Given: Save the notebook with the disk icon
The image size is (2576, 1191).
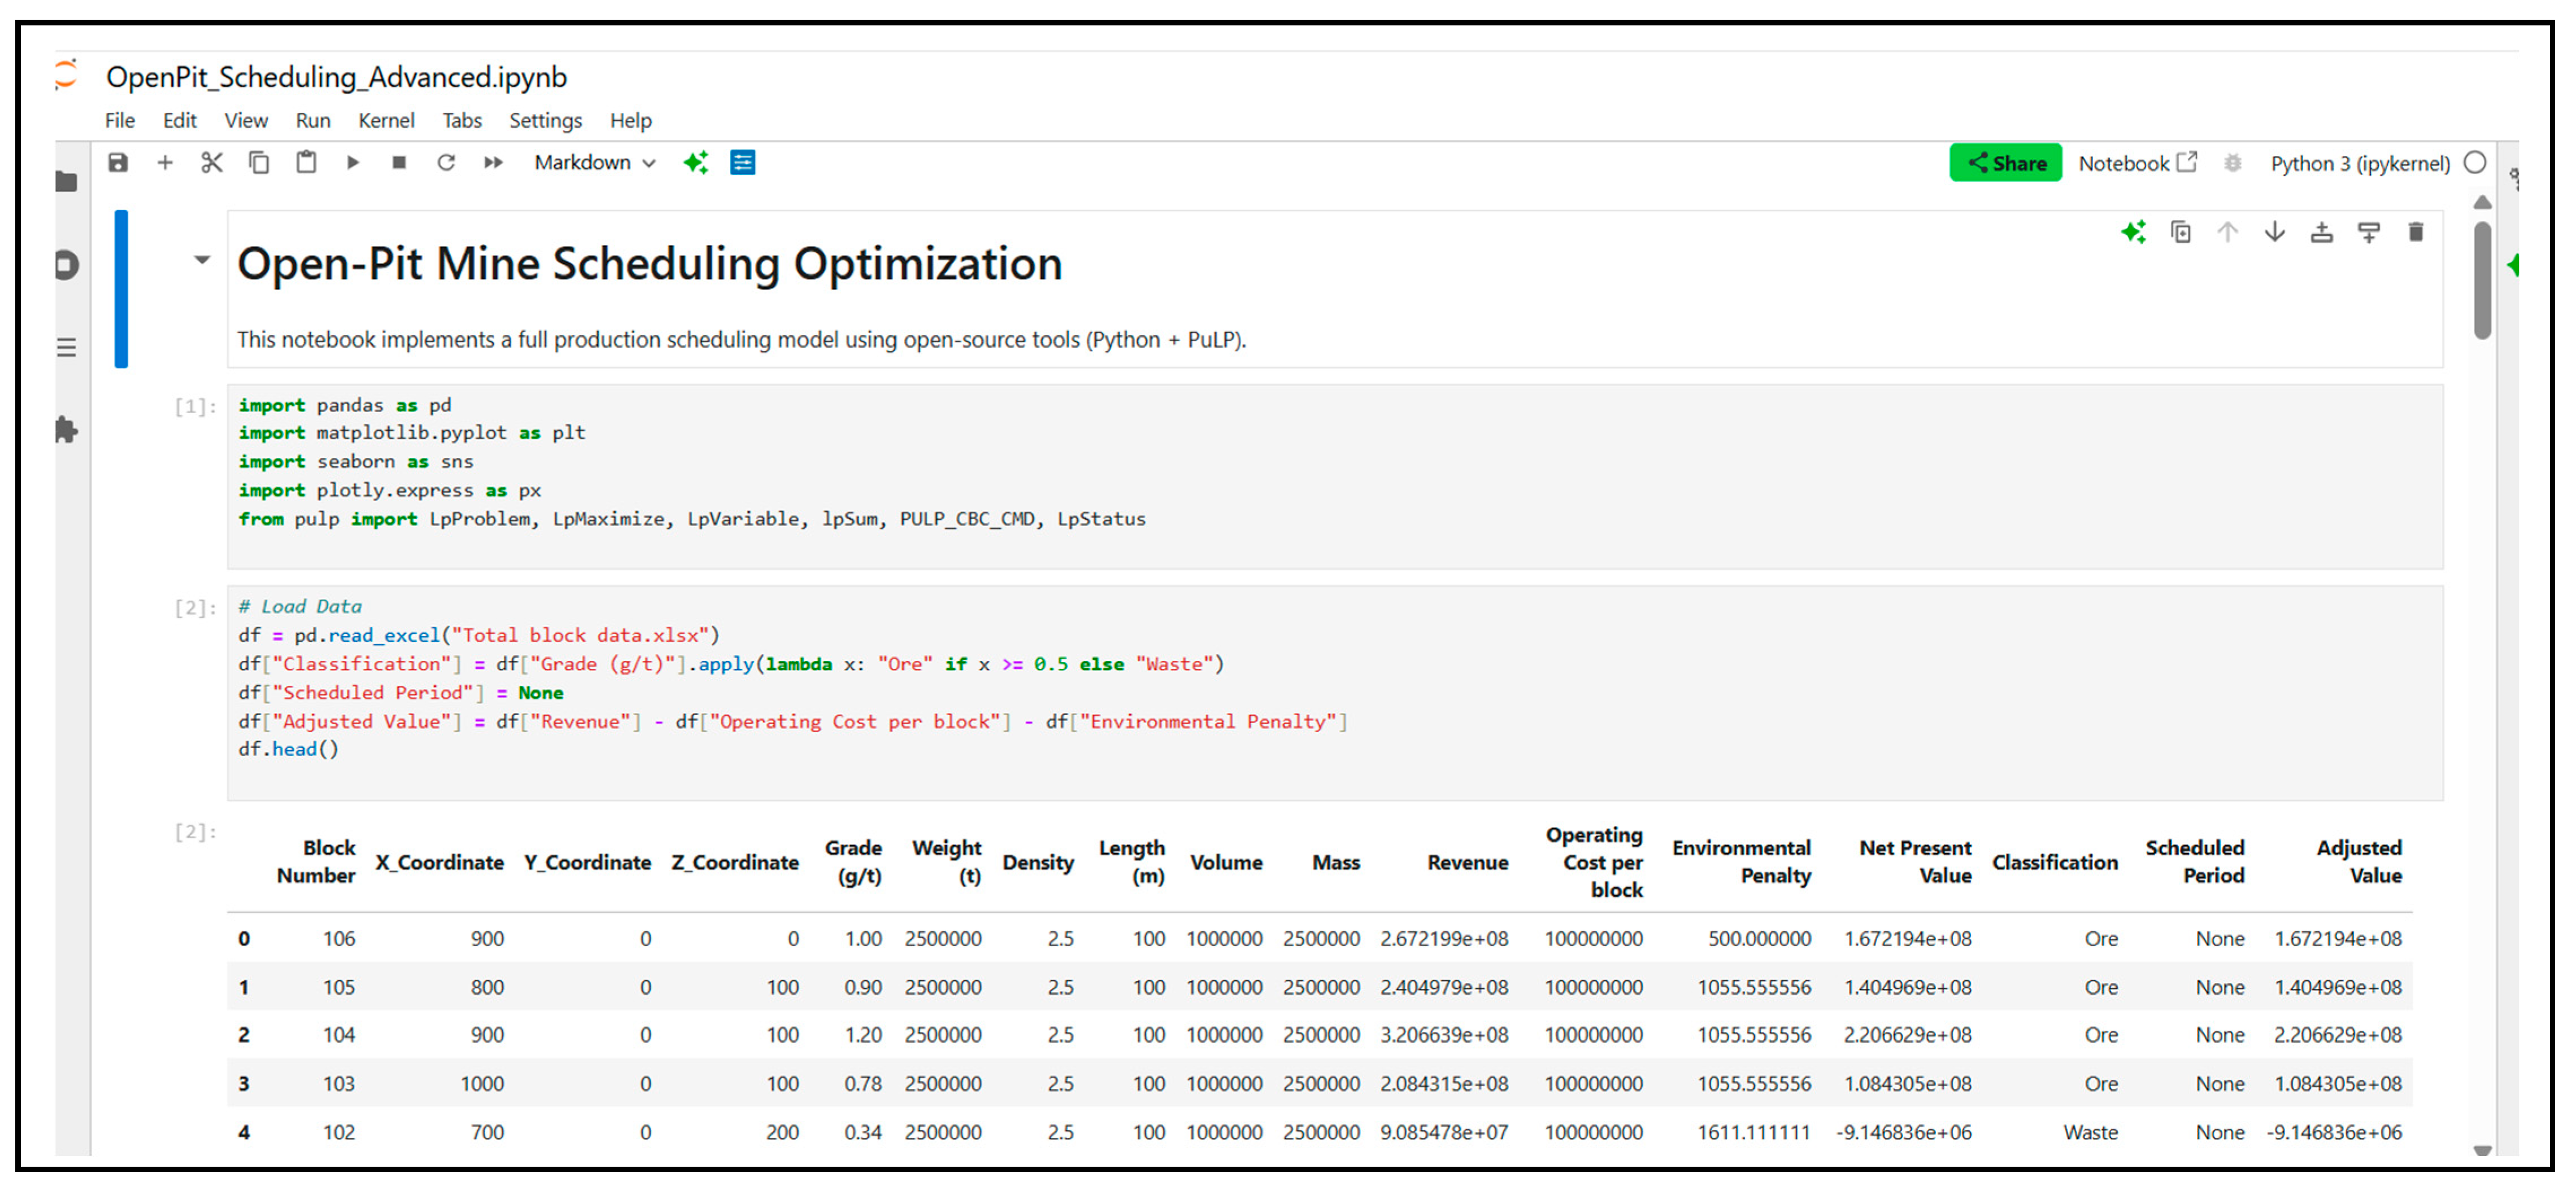Looking at the screenshot, I should point(118,163).
